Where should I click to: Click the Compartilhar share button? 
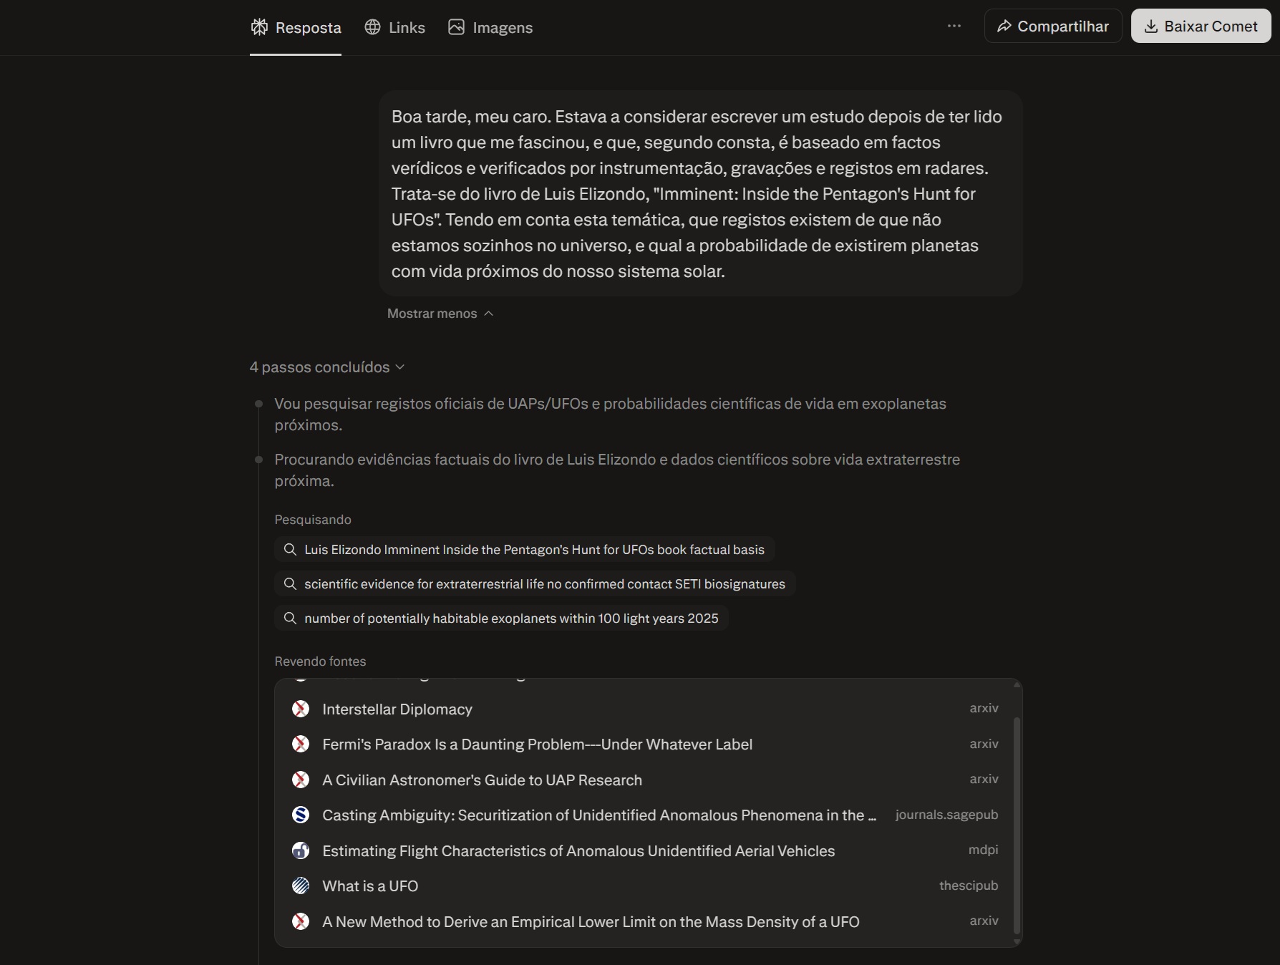coord(1052,26)
